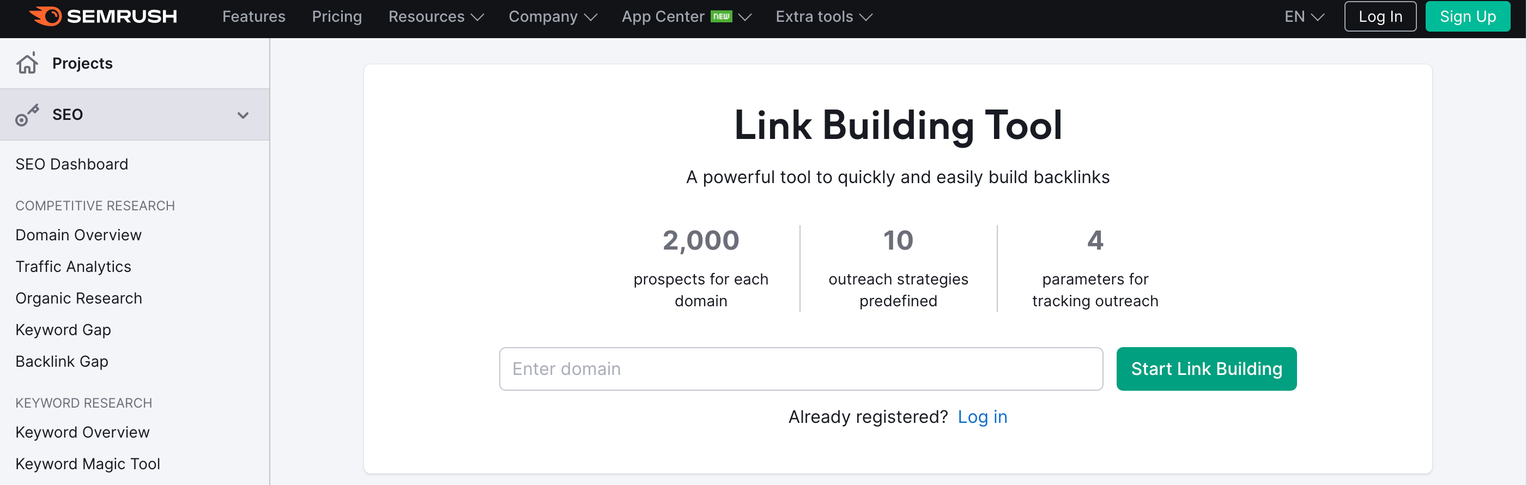Viewport: 1527px width, 485px height.
Task: Focus the Enter domain input field
Action: (801, 369)
